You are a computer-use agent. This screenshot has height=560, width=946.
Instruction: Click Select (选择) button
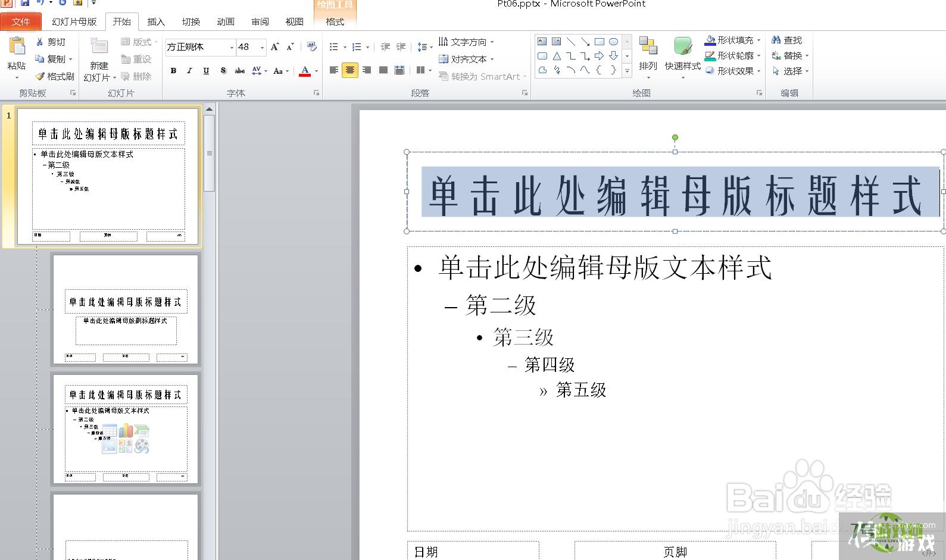click(x=789, y=71)
